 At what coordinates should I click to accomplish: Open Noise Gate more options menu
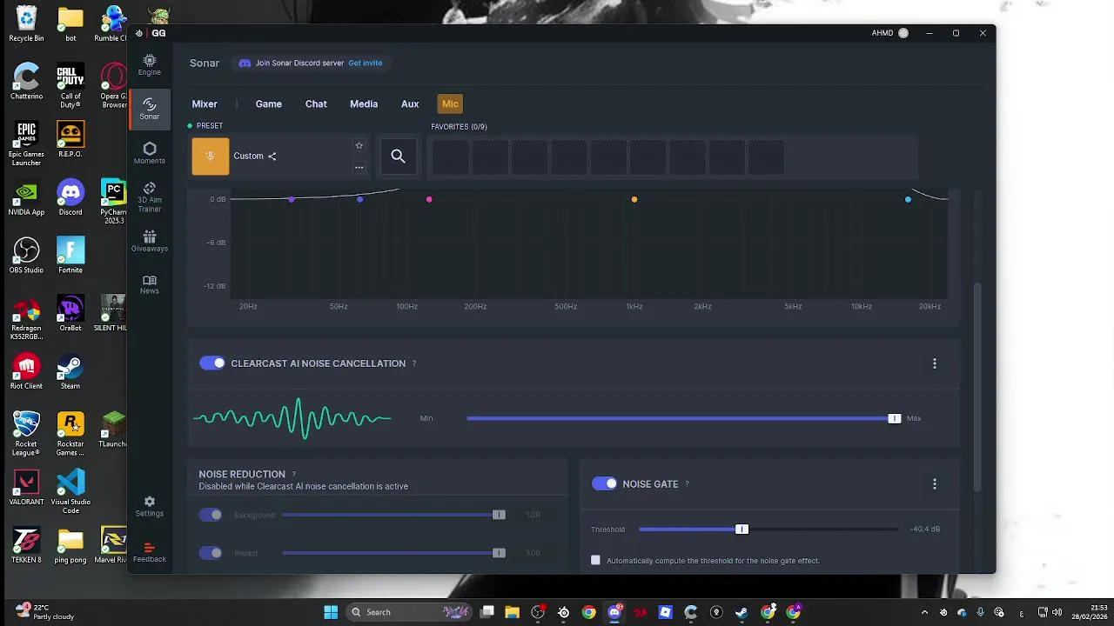(x=935, y=484)
